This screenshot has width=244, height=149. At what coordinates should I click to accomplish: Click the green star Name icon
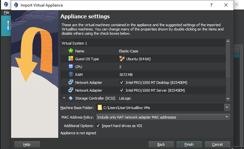click(71, 51)
